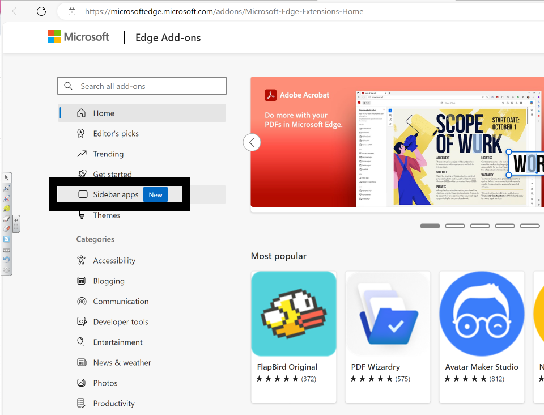Open the Get started section
Screen dimensions: 544x415
112,174
